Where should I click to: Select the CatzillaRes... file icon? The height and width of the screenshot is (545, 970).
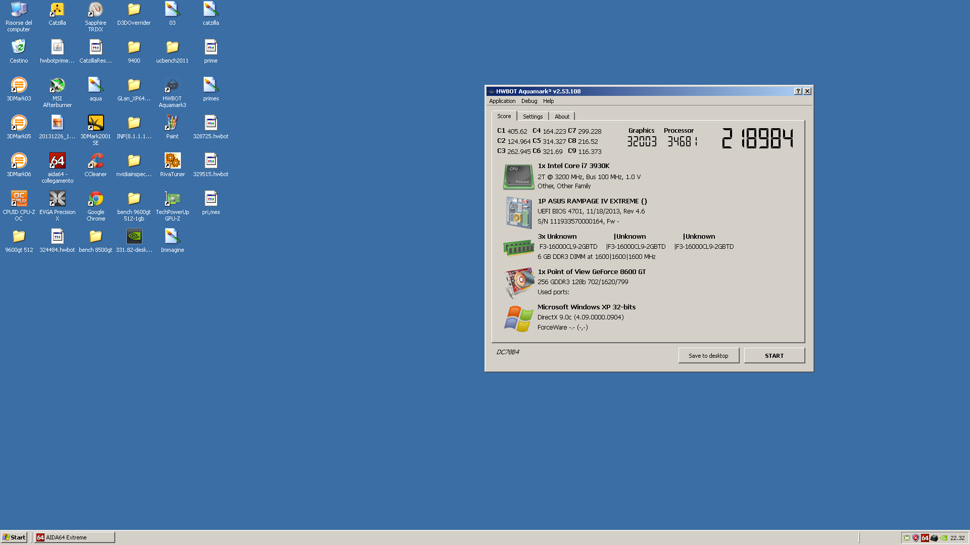tap(95, 51)
